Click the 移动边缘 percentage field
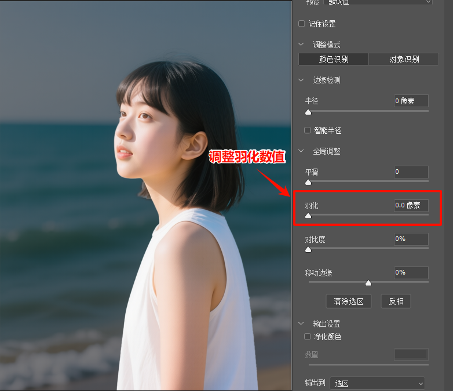 (411, 272)
